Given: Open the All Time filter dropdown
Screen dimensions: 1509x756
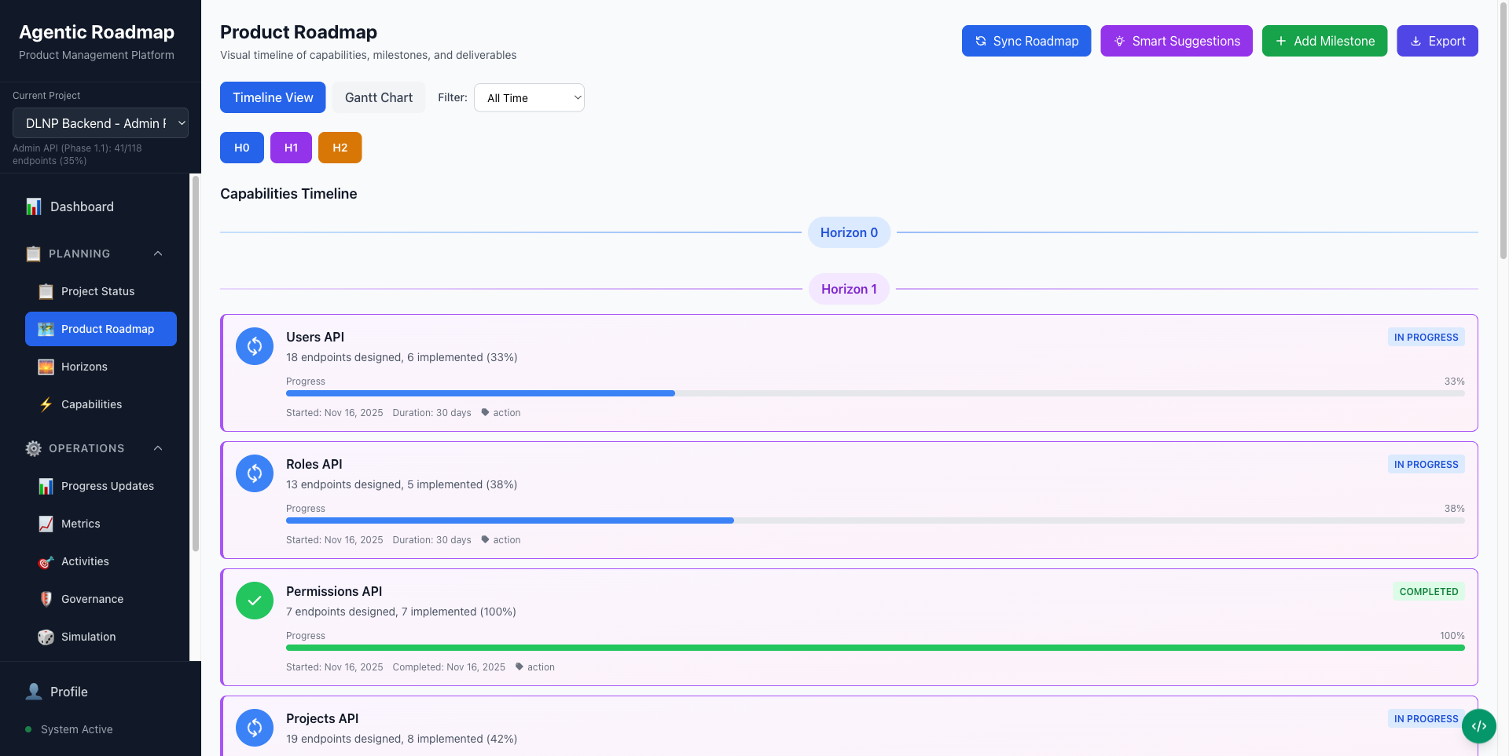Looking at the screenshot, I should (x=529, y=97).
